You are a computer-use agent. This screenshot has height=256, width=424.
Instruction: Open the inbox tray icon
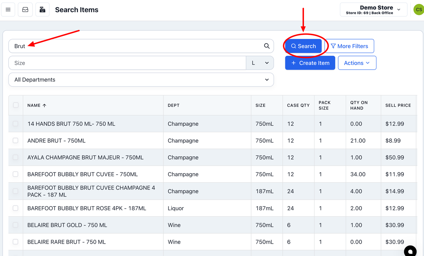(x=25, y=10)
